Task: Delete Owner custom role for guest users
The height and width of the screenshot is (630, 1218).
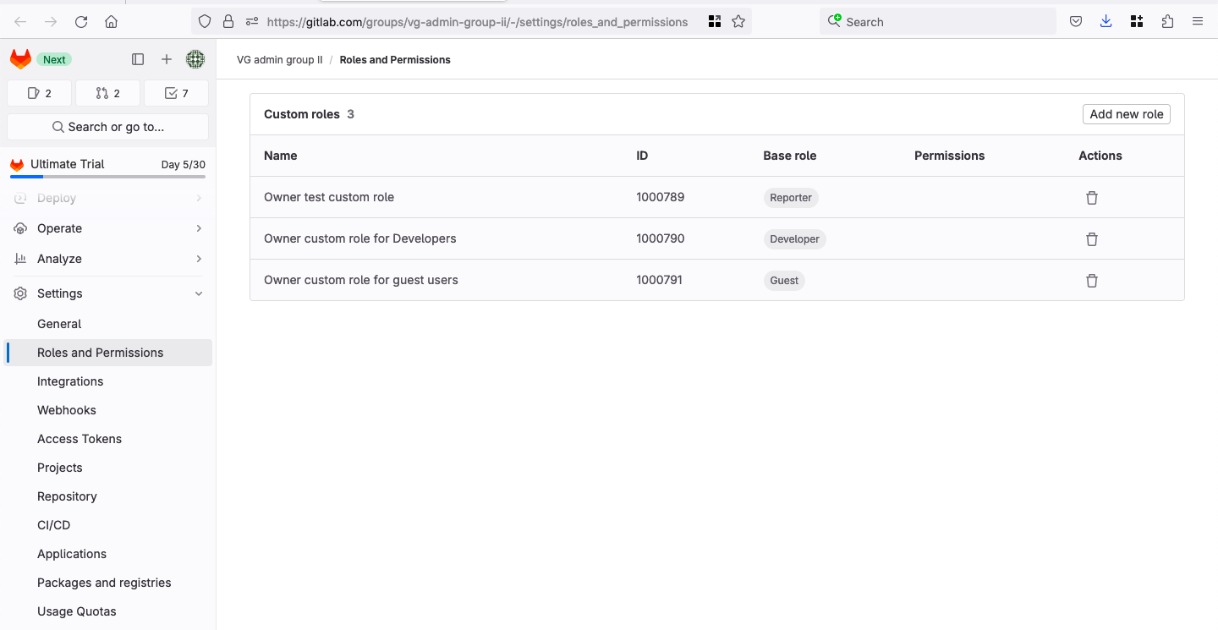Action: [x=1091, y=281]
